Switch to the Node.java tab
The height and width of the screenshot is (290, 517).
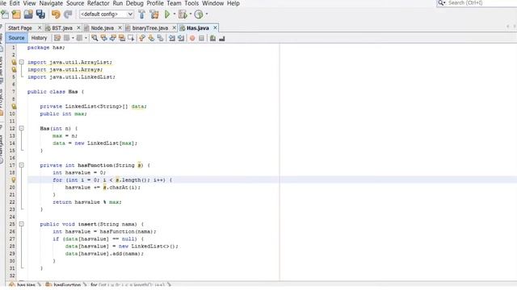point(103,28)
